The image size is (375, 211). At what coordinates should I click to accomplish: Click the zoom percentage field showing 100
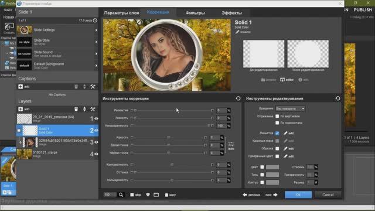pos(110,195)
